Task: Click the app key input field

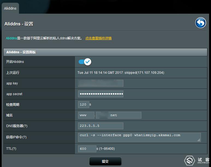Action: (x=101, y=83)
